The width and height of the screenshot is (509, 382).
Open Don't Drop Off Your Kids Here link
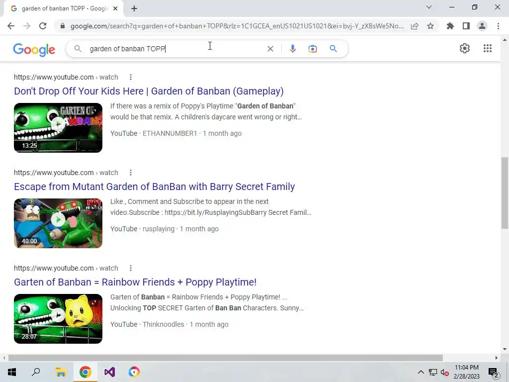[x=149, y=91]
